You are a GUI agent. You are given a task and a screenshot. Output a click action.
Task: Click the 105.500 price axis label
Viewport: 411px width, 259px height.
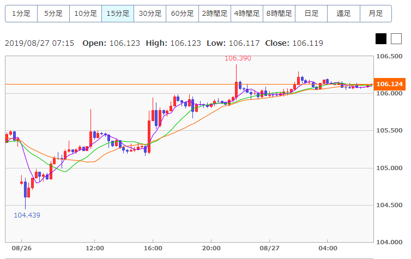(x=389, y=130)
